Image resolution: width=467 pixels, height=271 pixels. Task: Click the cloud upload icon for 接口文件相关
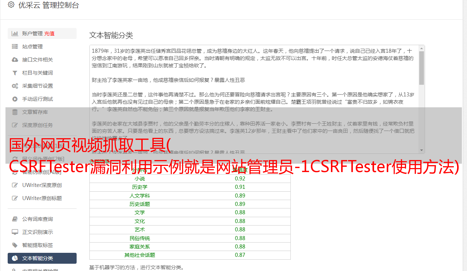click(15, 60)
